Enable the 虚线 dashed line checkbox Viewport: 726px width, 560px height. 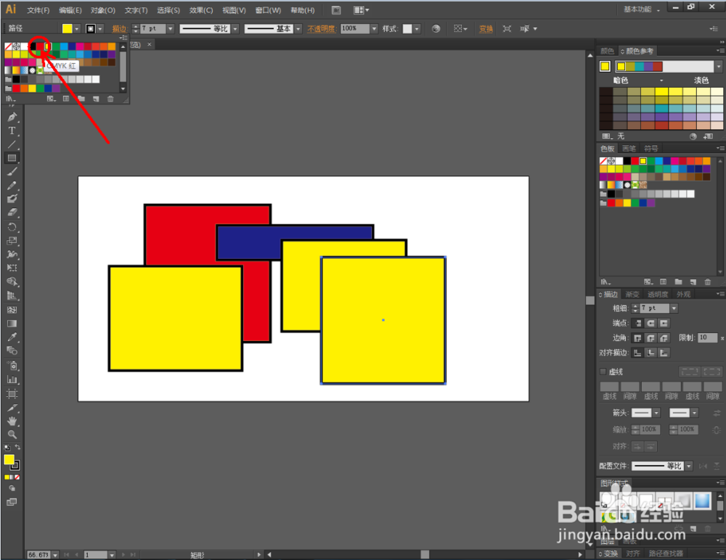point(603,371)
